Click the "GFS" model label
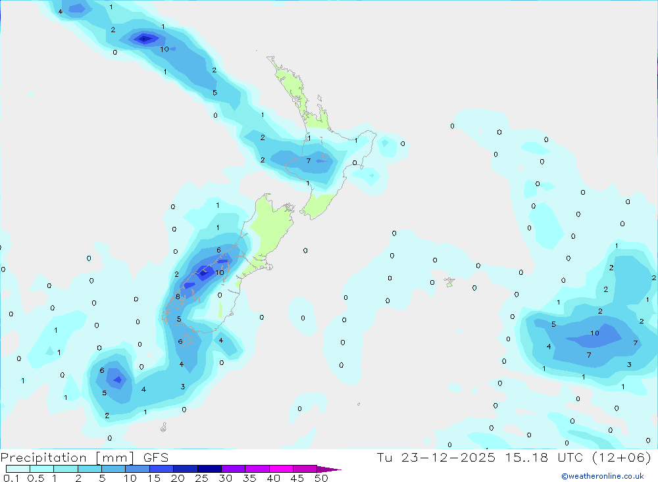This screenshot has width=658, height=482. (x=156, y=457)
